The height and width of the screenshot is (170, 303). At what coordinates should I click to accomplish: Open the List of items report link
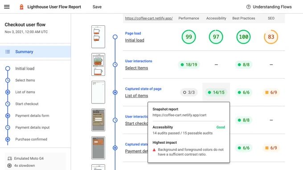pos(136,96)
